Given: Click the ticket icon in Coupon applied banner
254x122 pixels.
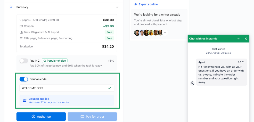Looking at the screenshot, I should (x=24, y=100).
